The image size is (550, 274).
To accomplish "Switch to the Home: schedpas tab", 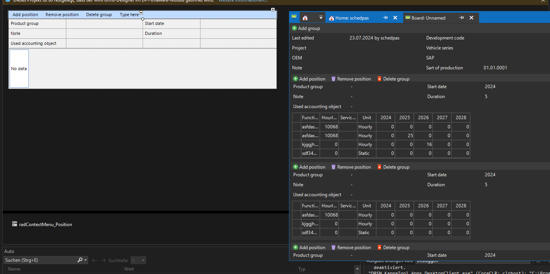I will (351, 18).
